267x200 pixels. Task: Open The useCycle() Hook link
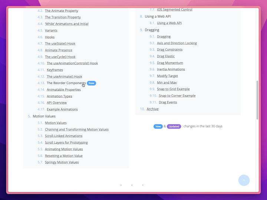[60, 57]
